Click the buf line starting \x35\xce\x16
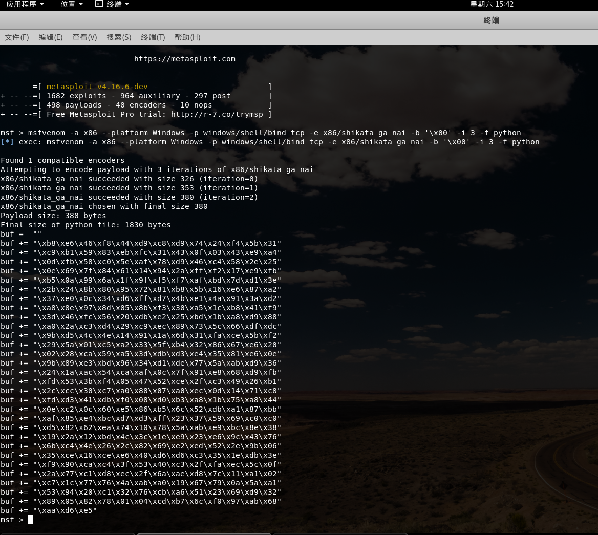598x535 pixels. click(x=141, y=455)
